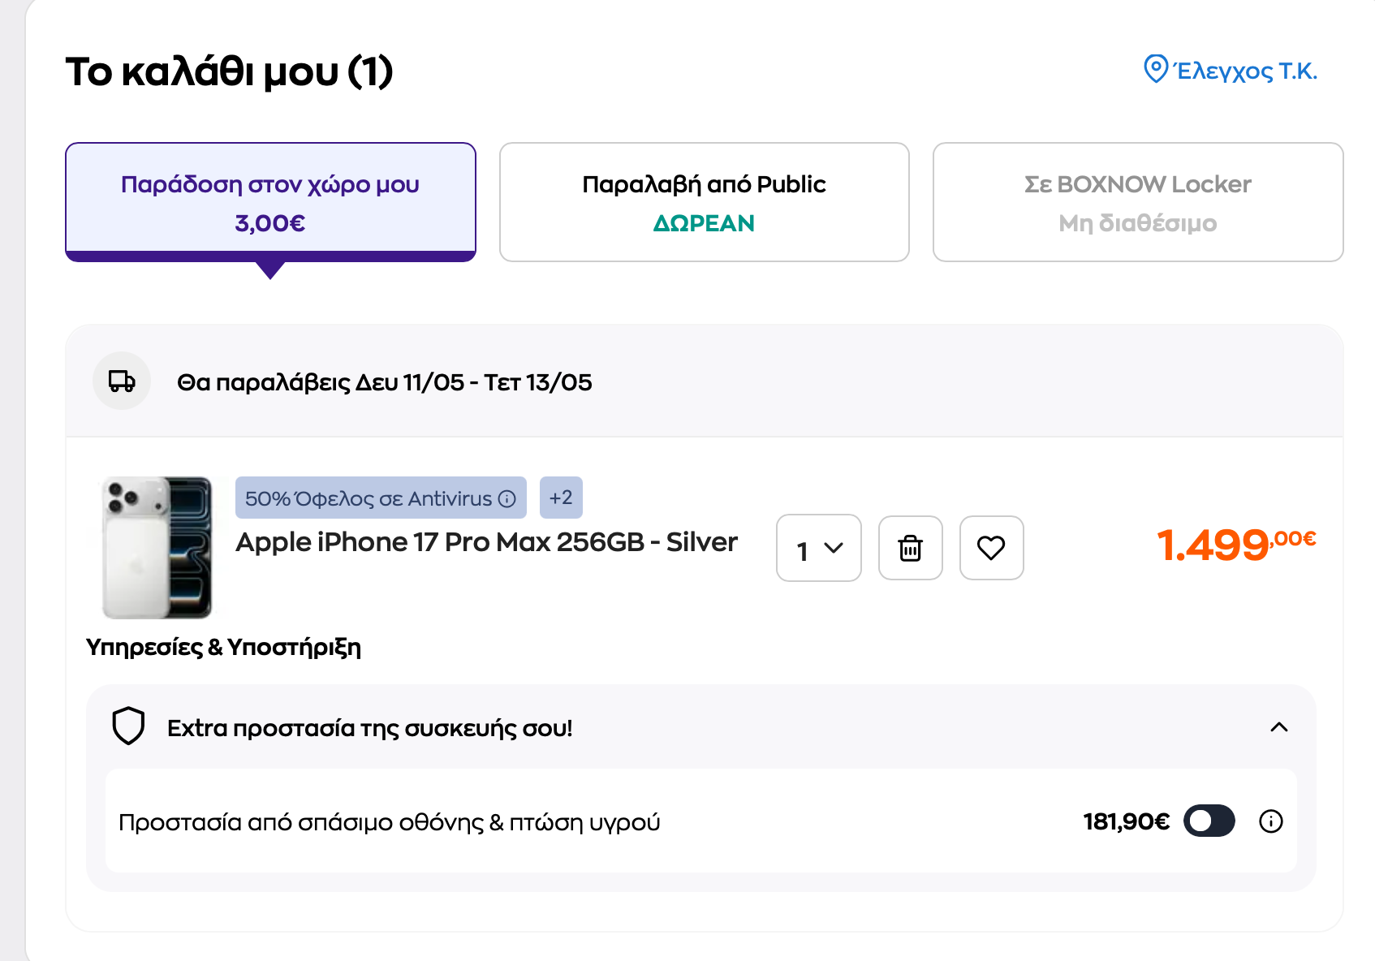Click info icon in Antivirus offer badge
Screen dimensions: 1375x961
tap(507, 498)
